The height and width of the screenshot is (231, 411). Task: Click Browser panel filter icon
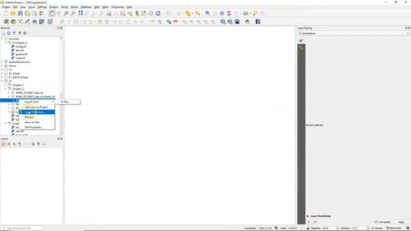tap(14, 33)
